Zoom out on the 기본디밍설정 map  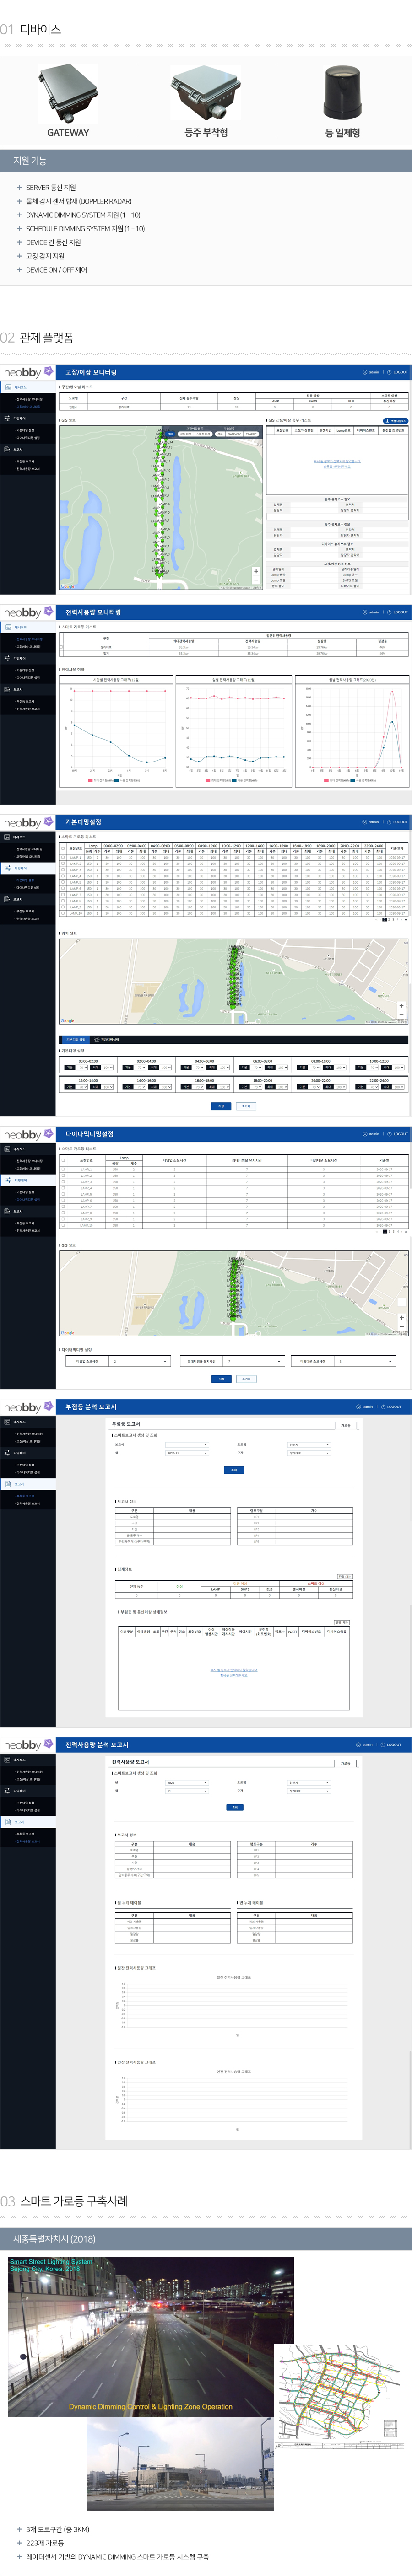[401, 1015]
